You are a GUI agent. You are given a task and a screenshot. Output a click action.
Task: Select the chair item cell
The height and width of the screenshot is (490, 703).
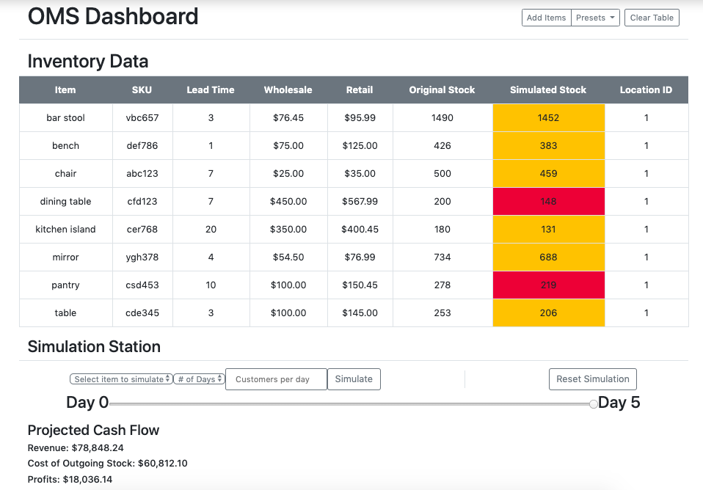pyautogui.click(x=65, y=174)
